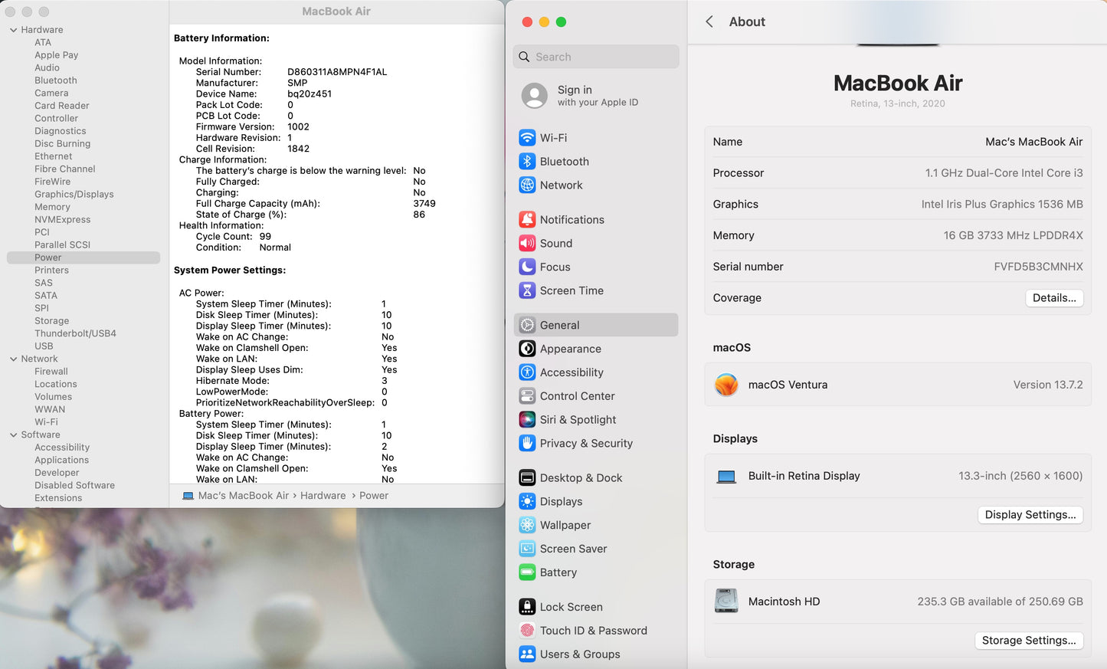Open Touch ID & Password settings

coord(594,630)
